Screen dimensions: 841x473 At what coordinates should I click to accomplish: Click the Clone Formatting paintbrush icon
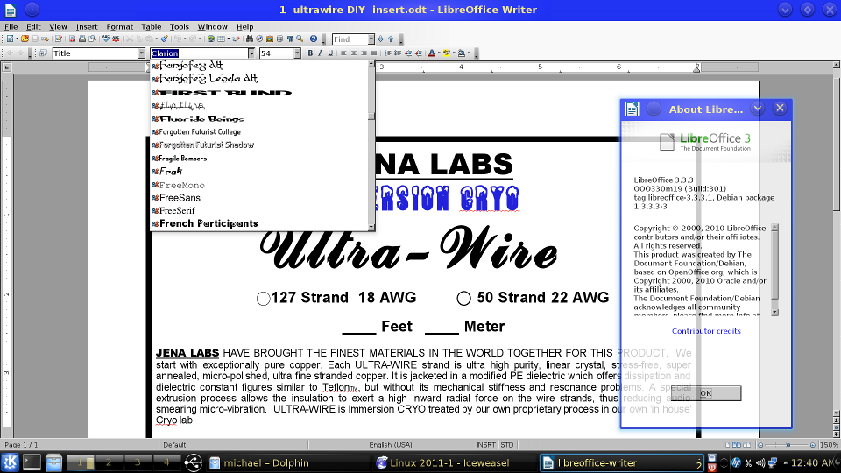point(164,39)
